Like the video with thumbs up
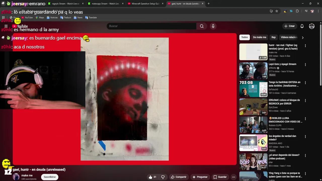The image size is (322, 181). click(152, 177)
